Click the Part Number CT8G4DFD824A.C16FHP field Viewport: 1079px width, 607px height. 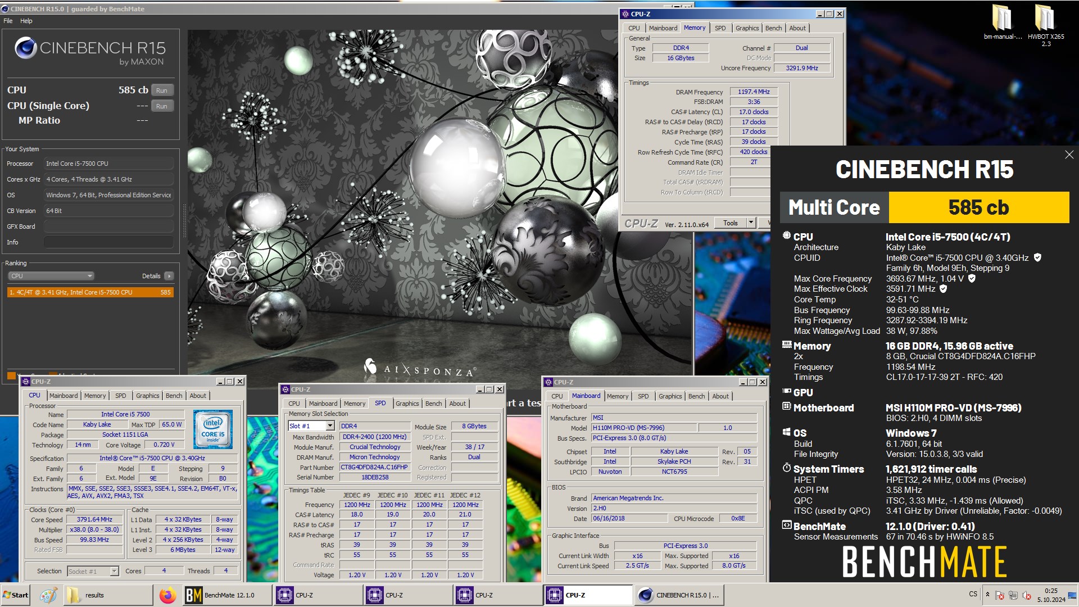pyautogui.click(x=374, y=468)
